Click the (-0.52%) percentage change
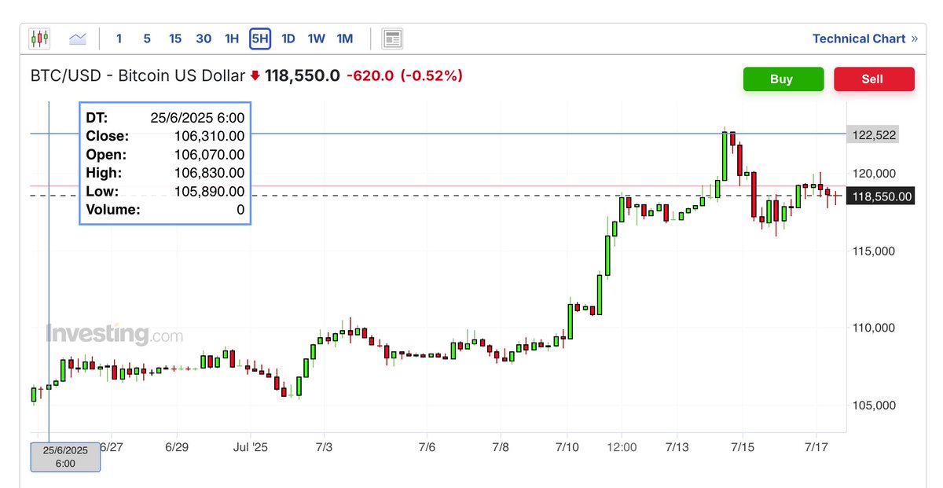 [431, 76]
